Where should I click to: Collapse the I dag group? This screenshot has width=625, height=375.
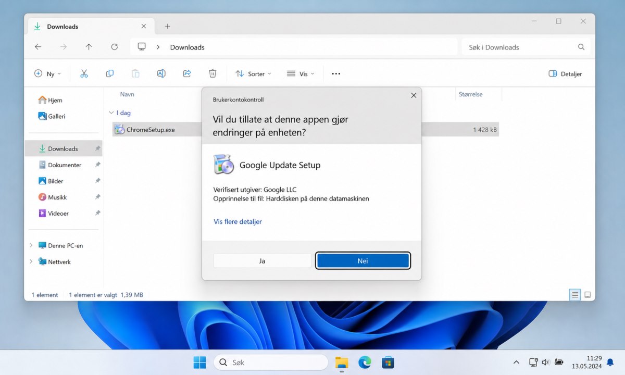(x=111, y=113)
